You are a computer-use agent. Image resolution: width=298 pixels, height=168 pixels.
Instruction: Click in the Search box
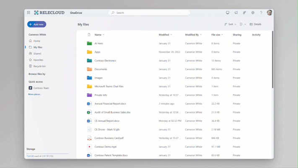149,13
